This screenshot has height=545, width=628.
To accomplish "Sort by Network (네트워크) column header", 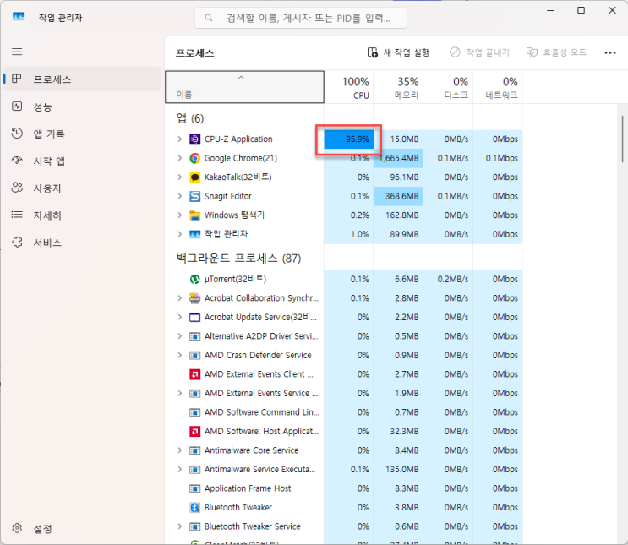I will (x=498, y=87).
